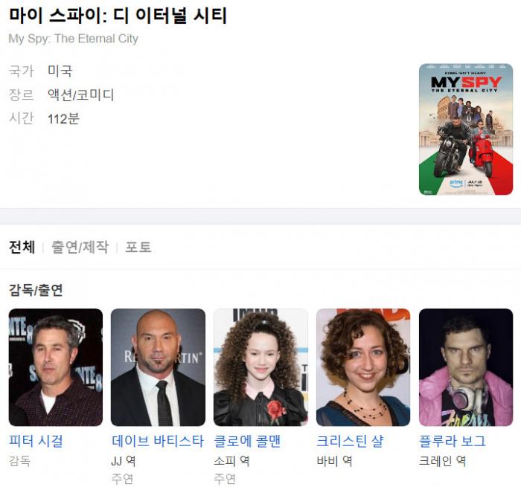Click the genre value 액션/코미디

pyautogui.click(x=80, y=95)
